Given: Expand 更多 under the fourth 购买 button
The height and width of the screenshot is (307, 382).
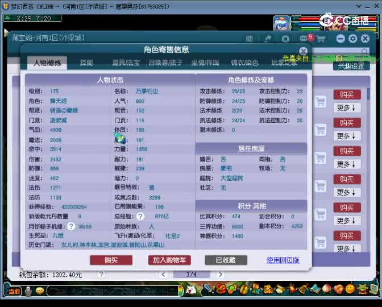Looking at the screenshot, I should click(347, 192).
